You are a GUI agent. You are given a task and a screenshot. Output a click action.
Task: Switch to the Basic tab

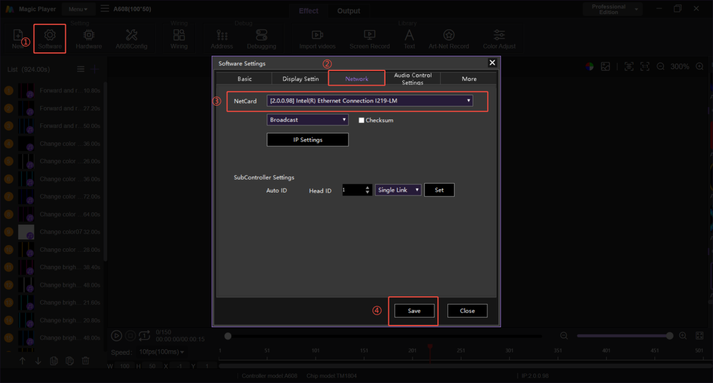pos(244,79)
